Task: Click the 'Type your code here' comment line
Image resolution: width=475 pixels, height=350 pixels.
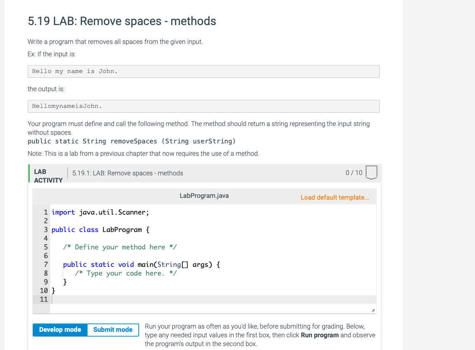Action: tap(126, 273)
